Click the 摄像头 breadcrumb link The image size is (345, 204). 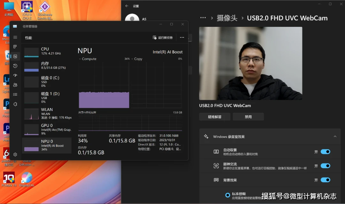(227, 18)
